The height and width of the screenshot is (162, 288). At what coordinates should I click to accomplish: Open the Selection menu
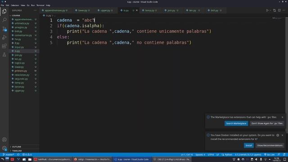coord(15,5)
